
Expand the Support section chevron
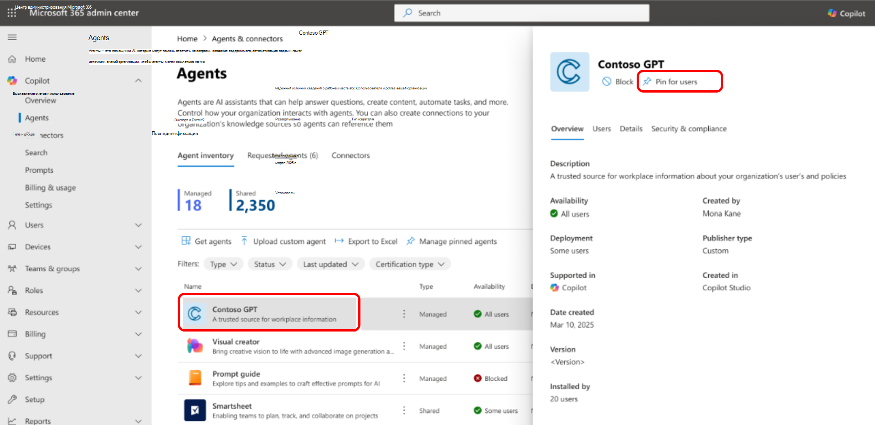(x=139, y=356)
